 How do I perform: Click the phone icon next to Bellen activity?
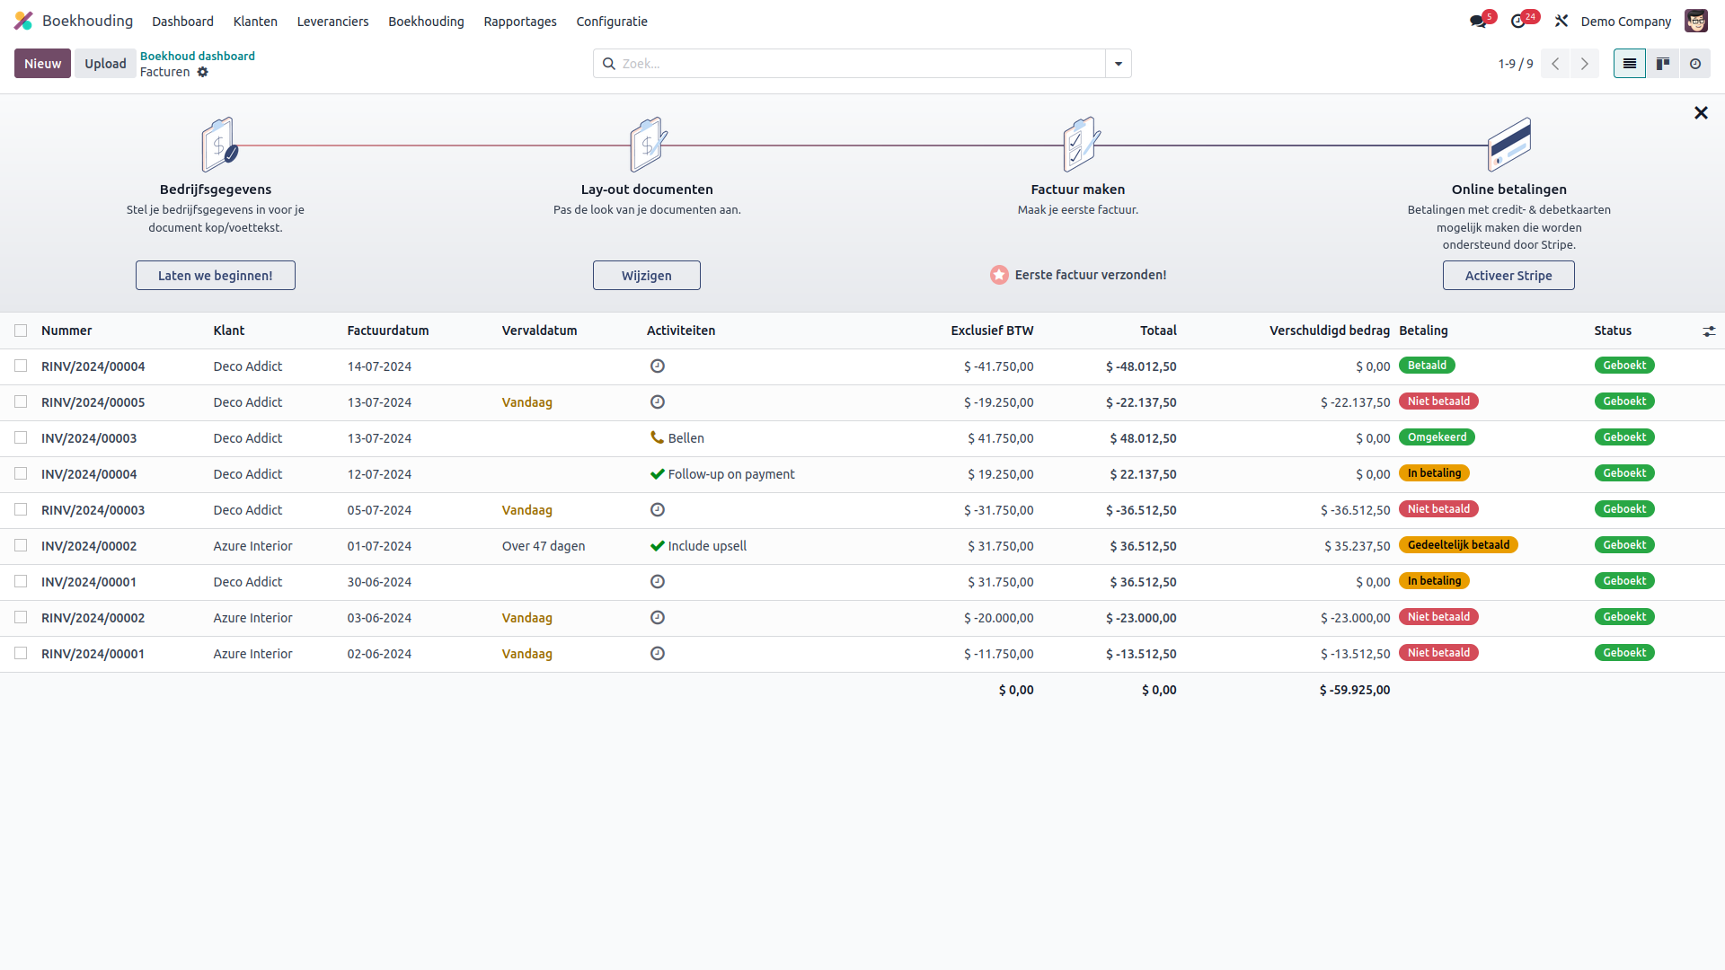(657, 437)
